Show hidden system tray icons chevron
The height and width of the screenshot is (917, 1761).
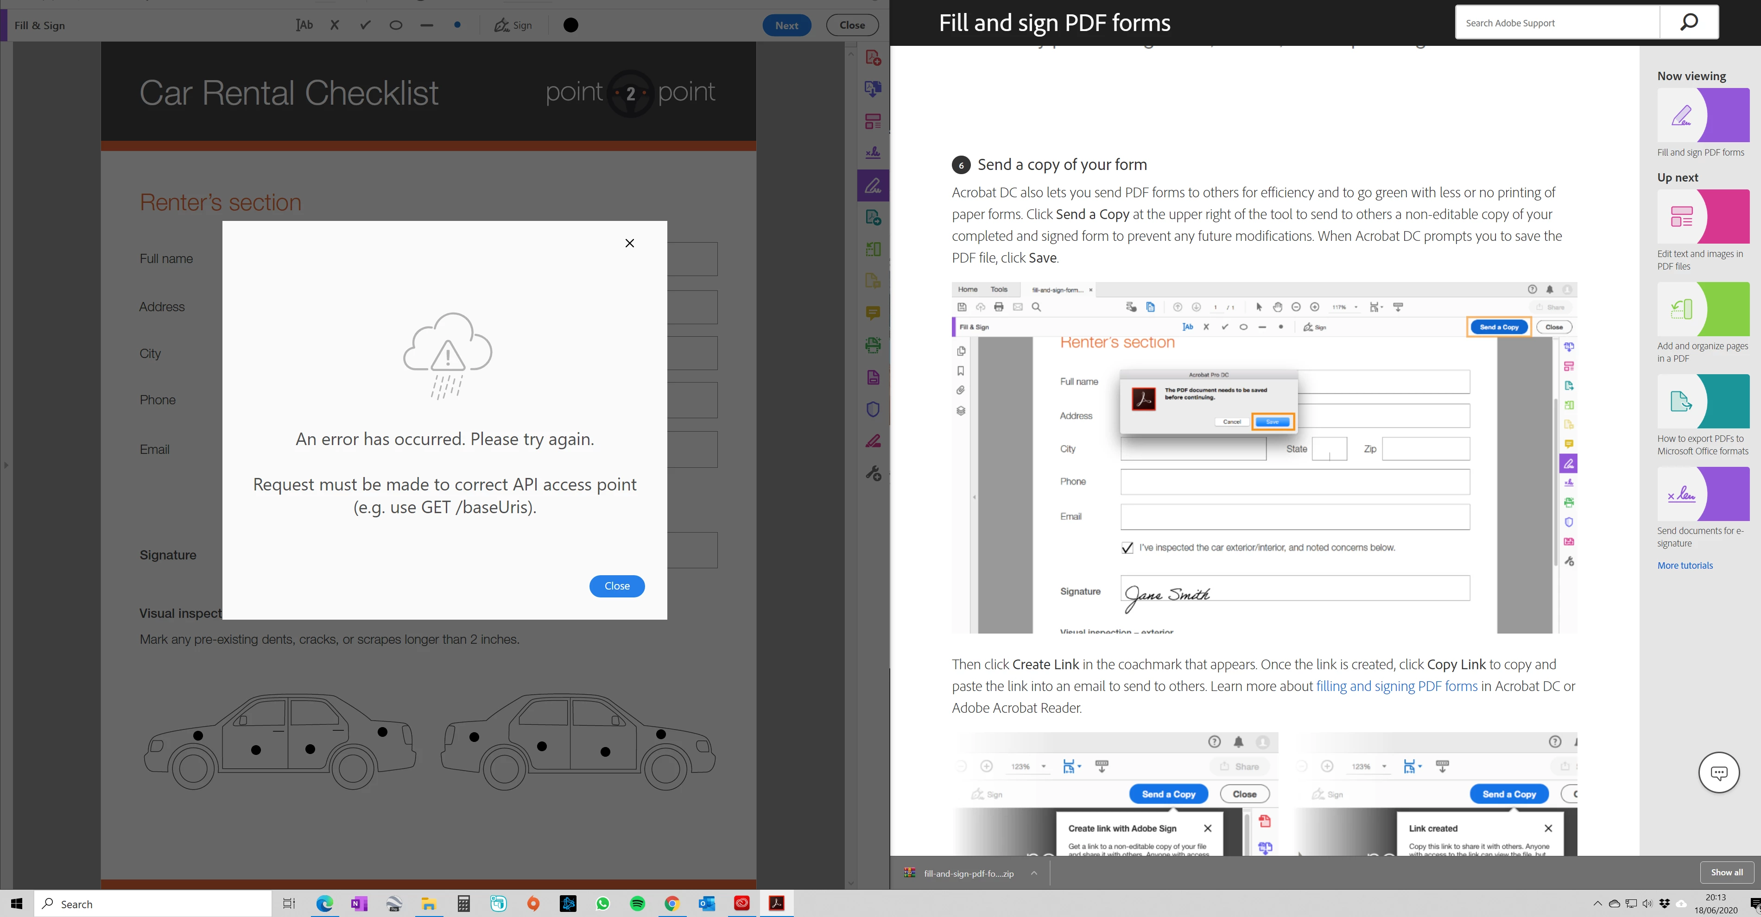tap(1597, 903)
